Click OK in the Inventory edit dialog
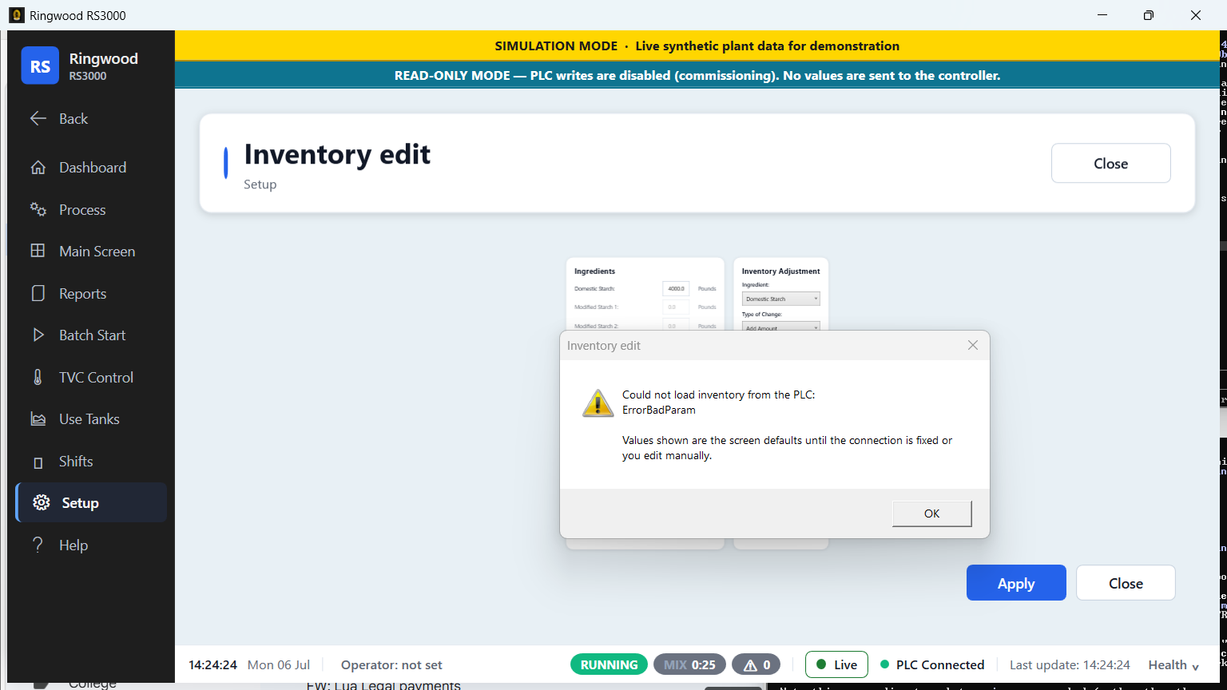 tap(931, 514)
